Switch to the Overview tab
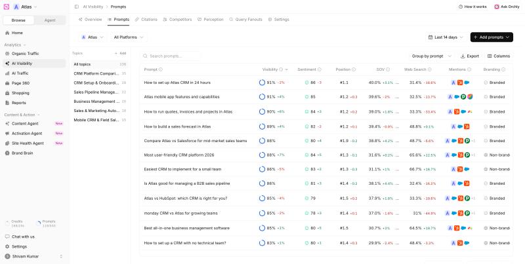 point(90,20)
